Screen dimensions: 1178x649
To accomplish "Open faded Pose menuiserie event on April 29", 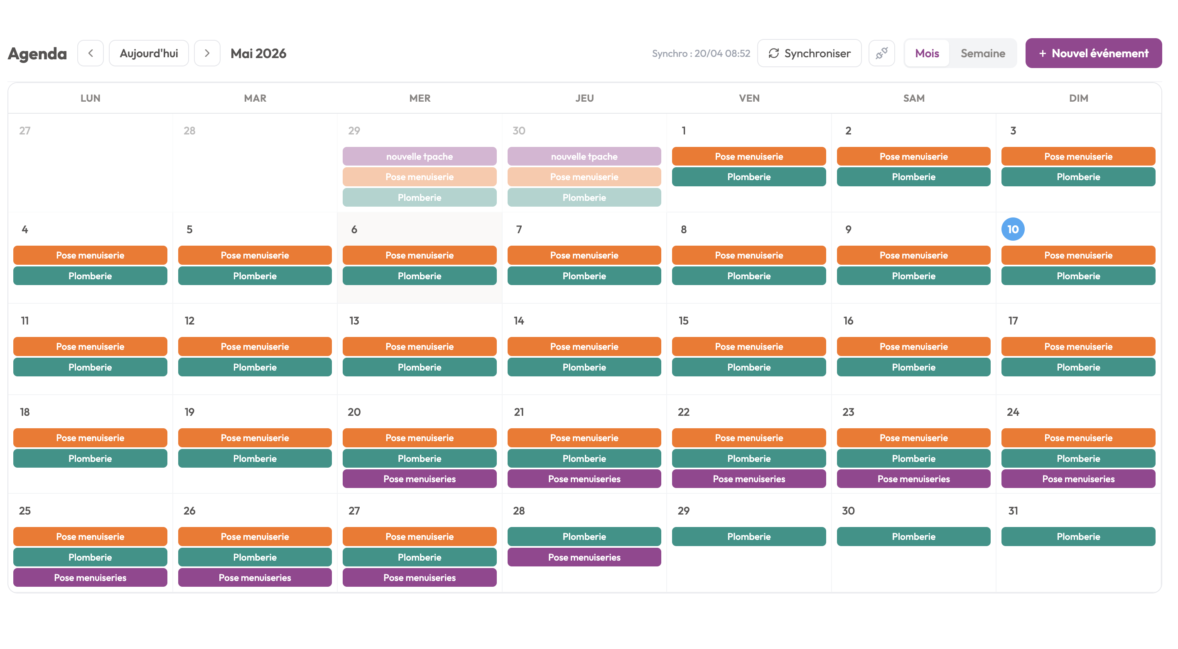I will pos(420,177).
